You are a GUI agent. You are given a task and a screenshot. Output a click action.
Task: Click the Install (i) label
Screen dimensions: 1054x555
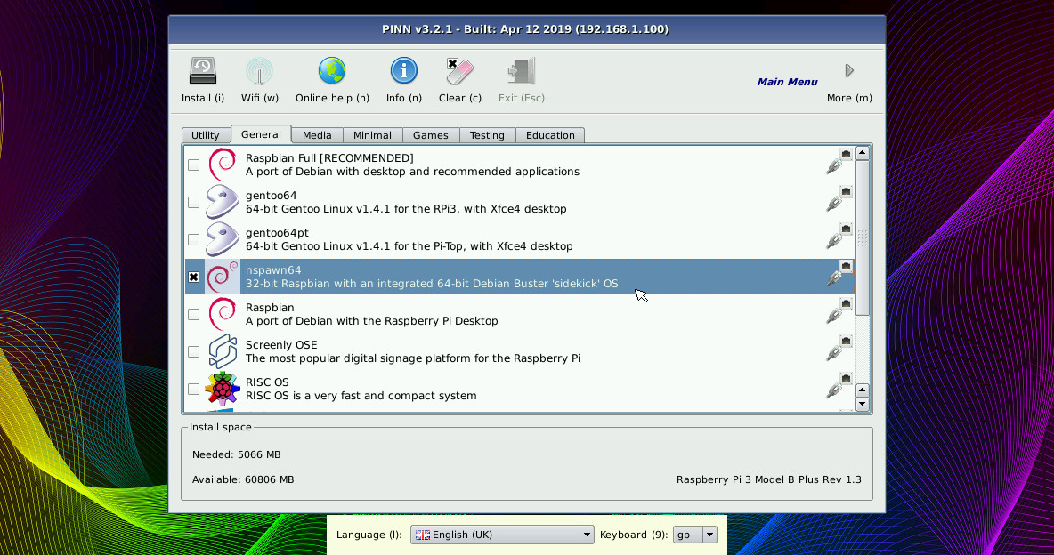click(x=203, y=98)
